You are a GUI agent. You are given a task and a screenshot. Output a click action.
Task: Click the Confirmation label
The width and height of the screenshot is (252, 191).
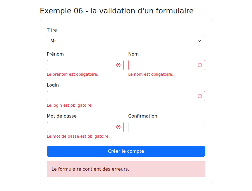pyautogui.click(x=143, y=116)
